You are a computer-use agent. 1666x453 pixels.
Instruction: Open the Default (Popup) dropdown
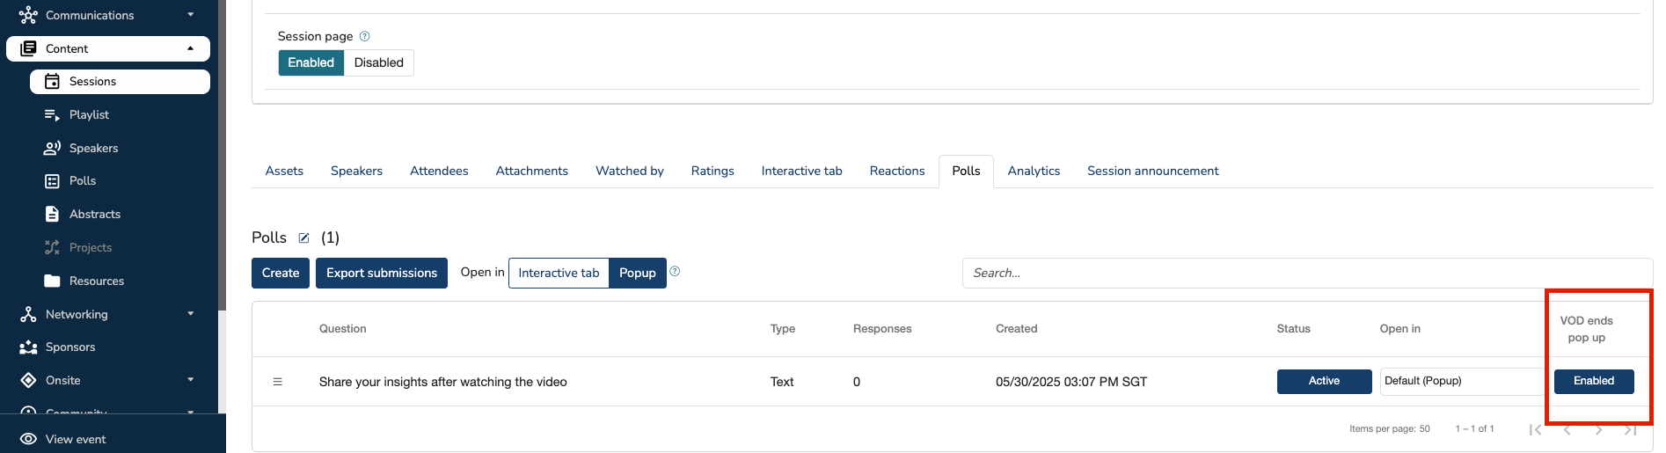coord(1460,381)
